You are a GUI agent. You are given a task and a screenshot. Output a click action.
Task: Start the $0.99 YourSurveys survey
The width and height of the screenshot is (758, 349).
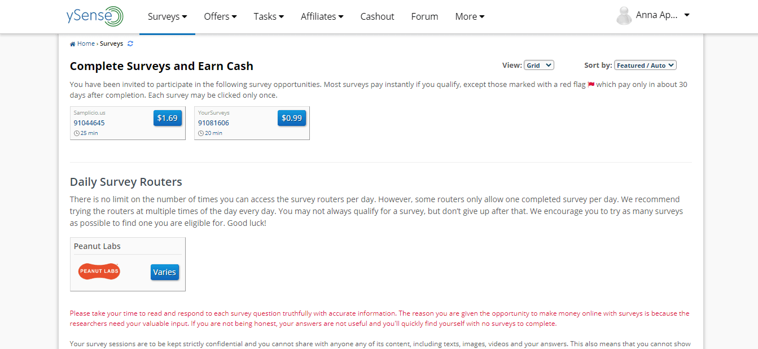tap(291, 118)
